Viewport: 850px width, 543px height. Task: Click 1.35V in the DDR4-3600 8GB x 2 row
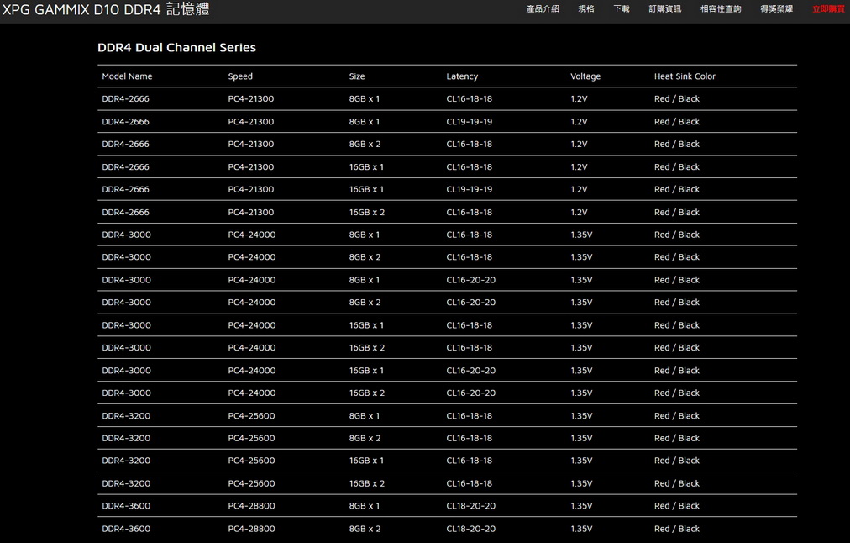(581, 529)
